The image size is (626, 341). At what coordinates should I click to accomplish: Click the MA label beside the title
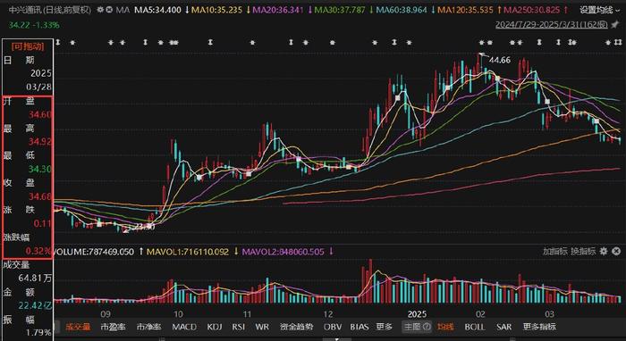(x=123, y=10)
